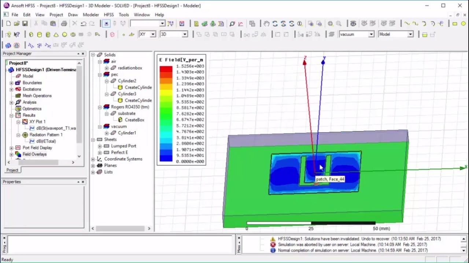
Task: Click the Open file folder icon
Action: (x=16, y=24)
